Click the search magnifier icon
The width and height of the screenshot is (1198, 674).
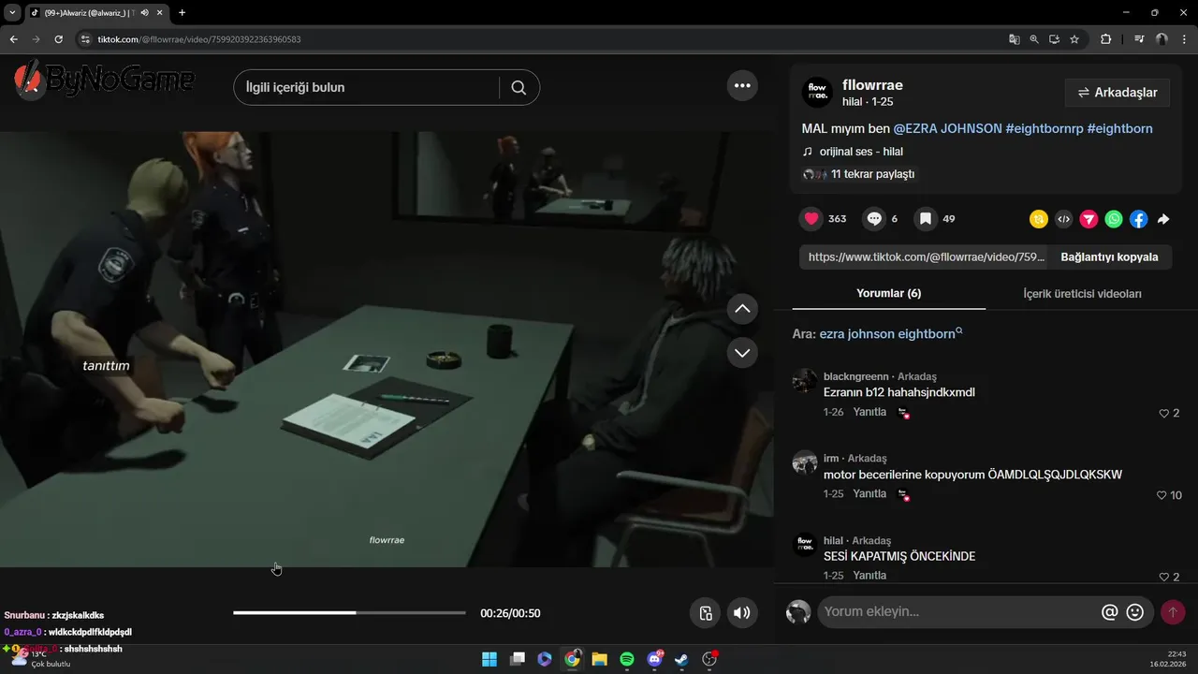point(519,87)
